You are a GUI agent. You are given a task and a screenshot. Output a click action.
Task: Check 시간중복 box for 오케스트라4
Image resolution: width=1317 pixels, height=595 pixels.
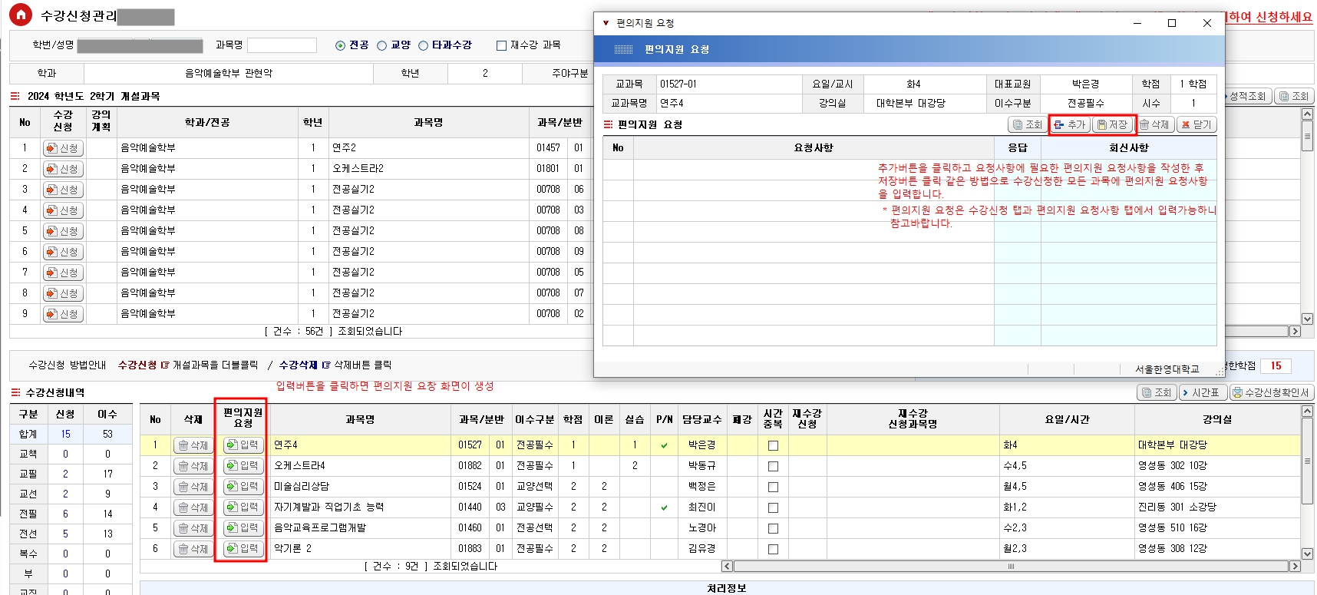(x=773, y=466)
